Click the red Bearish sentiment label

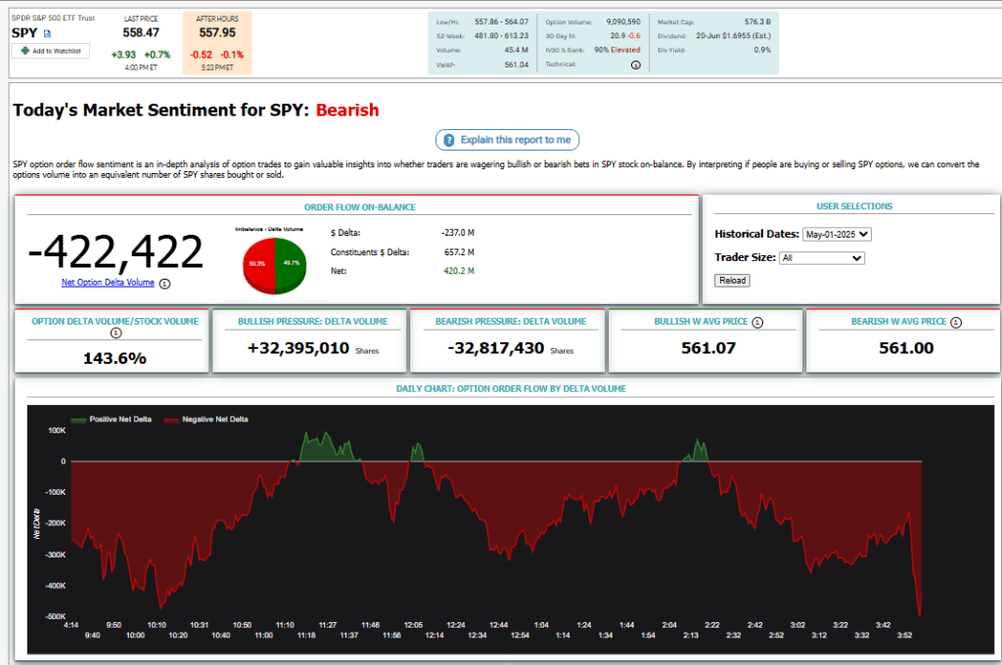(x=347, y=110)
